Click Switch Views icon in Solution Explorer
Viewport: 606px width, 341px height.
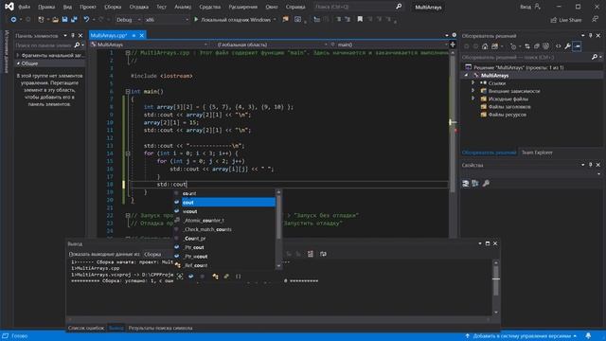494,46
